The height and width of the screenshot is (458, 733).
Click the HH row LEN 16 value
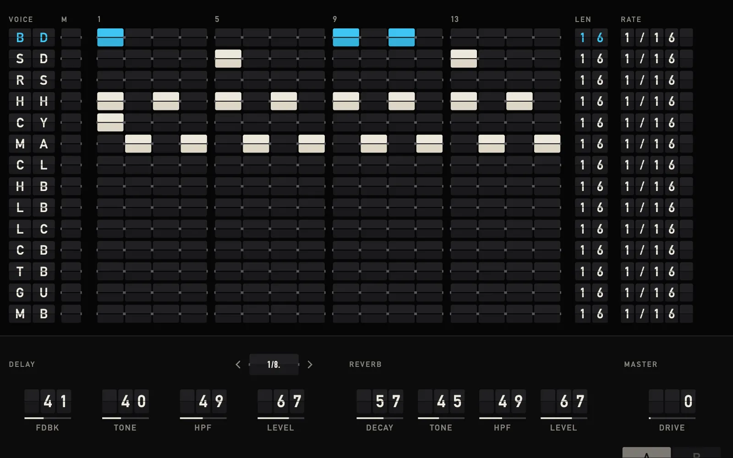click(x=591, y=101)
